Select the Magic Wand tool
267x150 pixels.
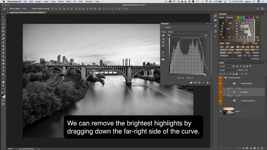tap(3, 27)
